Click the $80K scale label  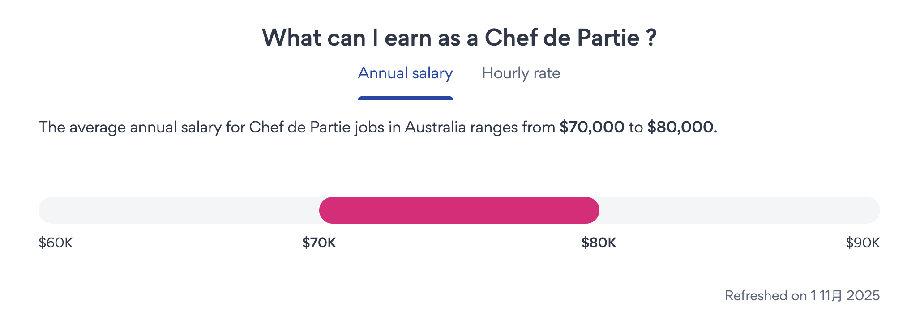pos(599,243)
